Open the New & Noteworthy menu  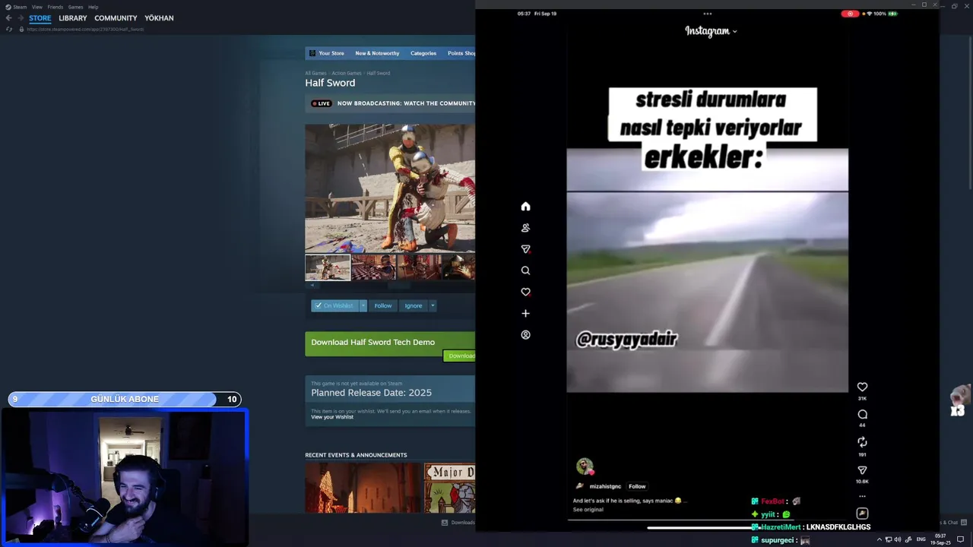(377, 53)
